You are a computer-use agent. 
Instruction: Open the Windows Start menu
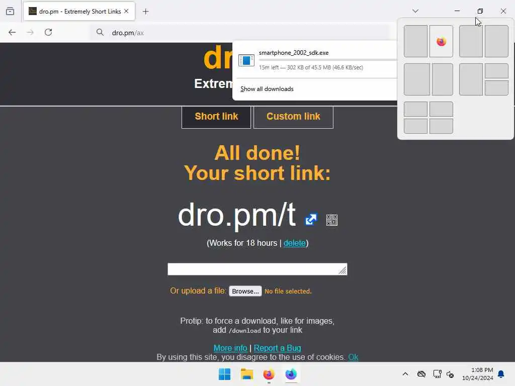point(225,374)
